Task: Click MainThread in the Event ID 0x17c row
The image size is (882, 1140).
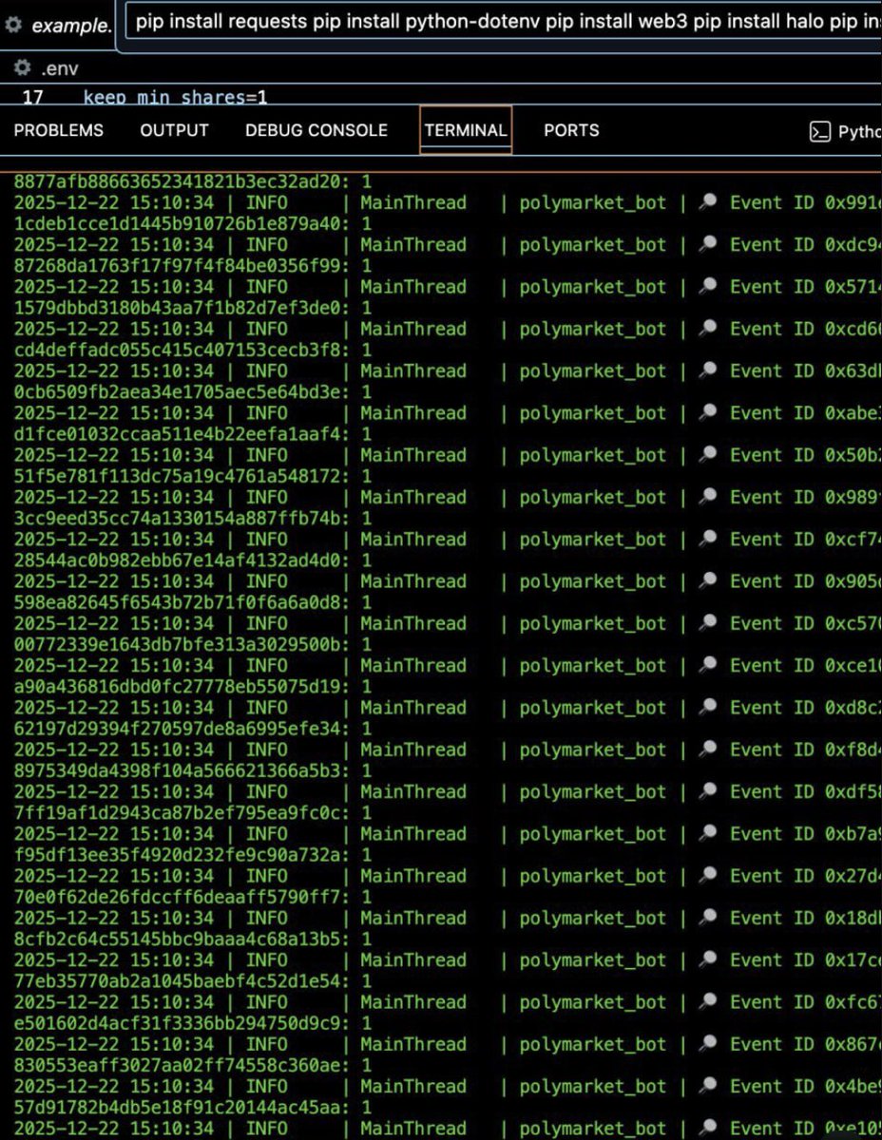Action: click(x=413, y=959)
